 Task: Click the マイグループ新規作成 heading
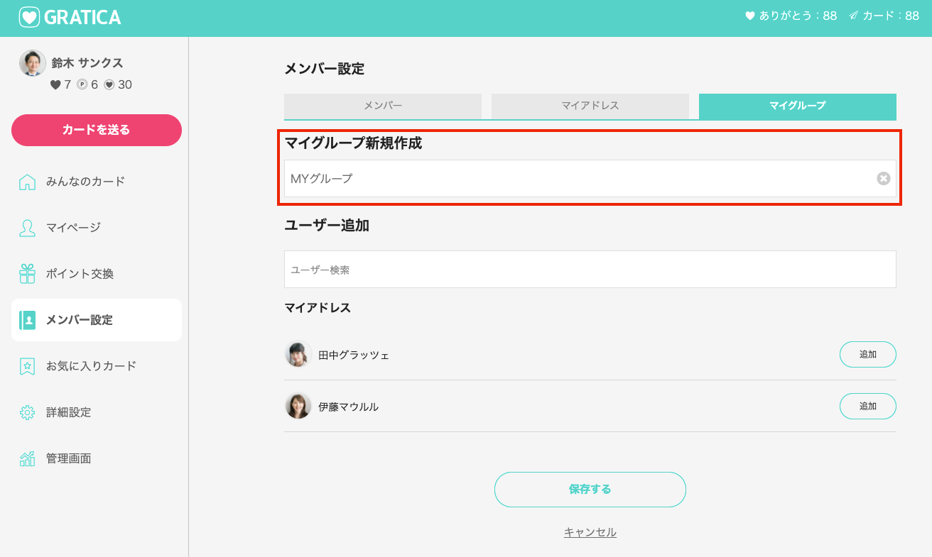click(x=353, y=143)
